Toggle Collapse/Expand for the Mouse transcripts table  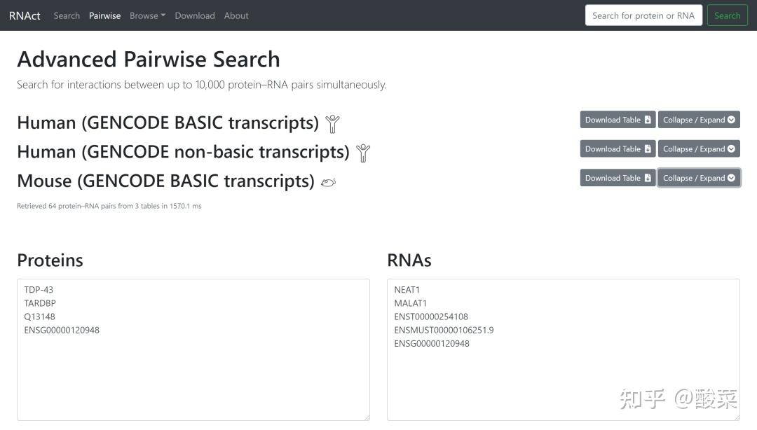[699, 178]
